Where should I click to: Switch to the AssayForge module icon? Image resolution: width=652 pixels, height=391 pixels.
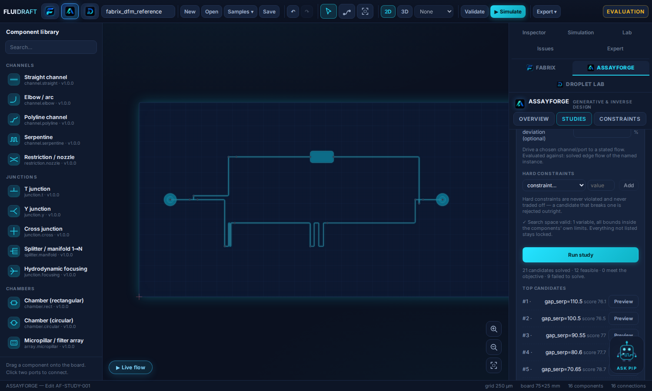[70, 12]
